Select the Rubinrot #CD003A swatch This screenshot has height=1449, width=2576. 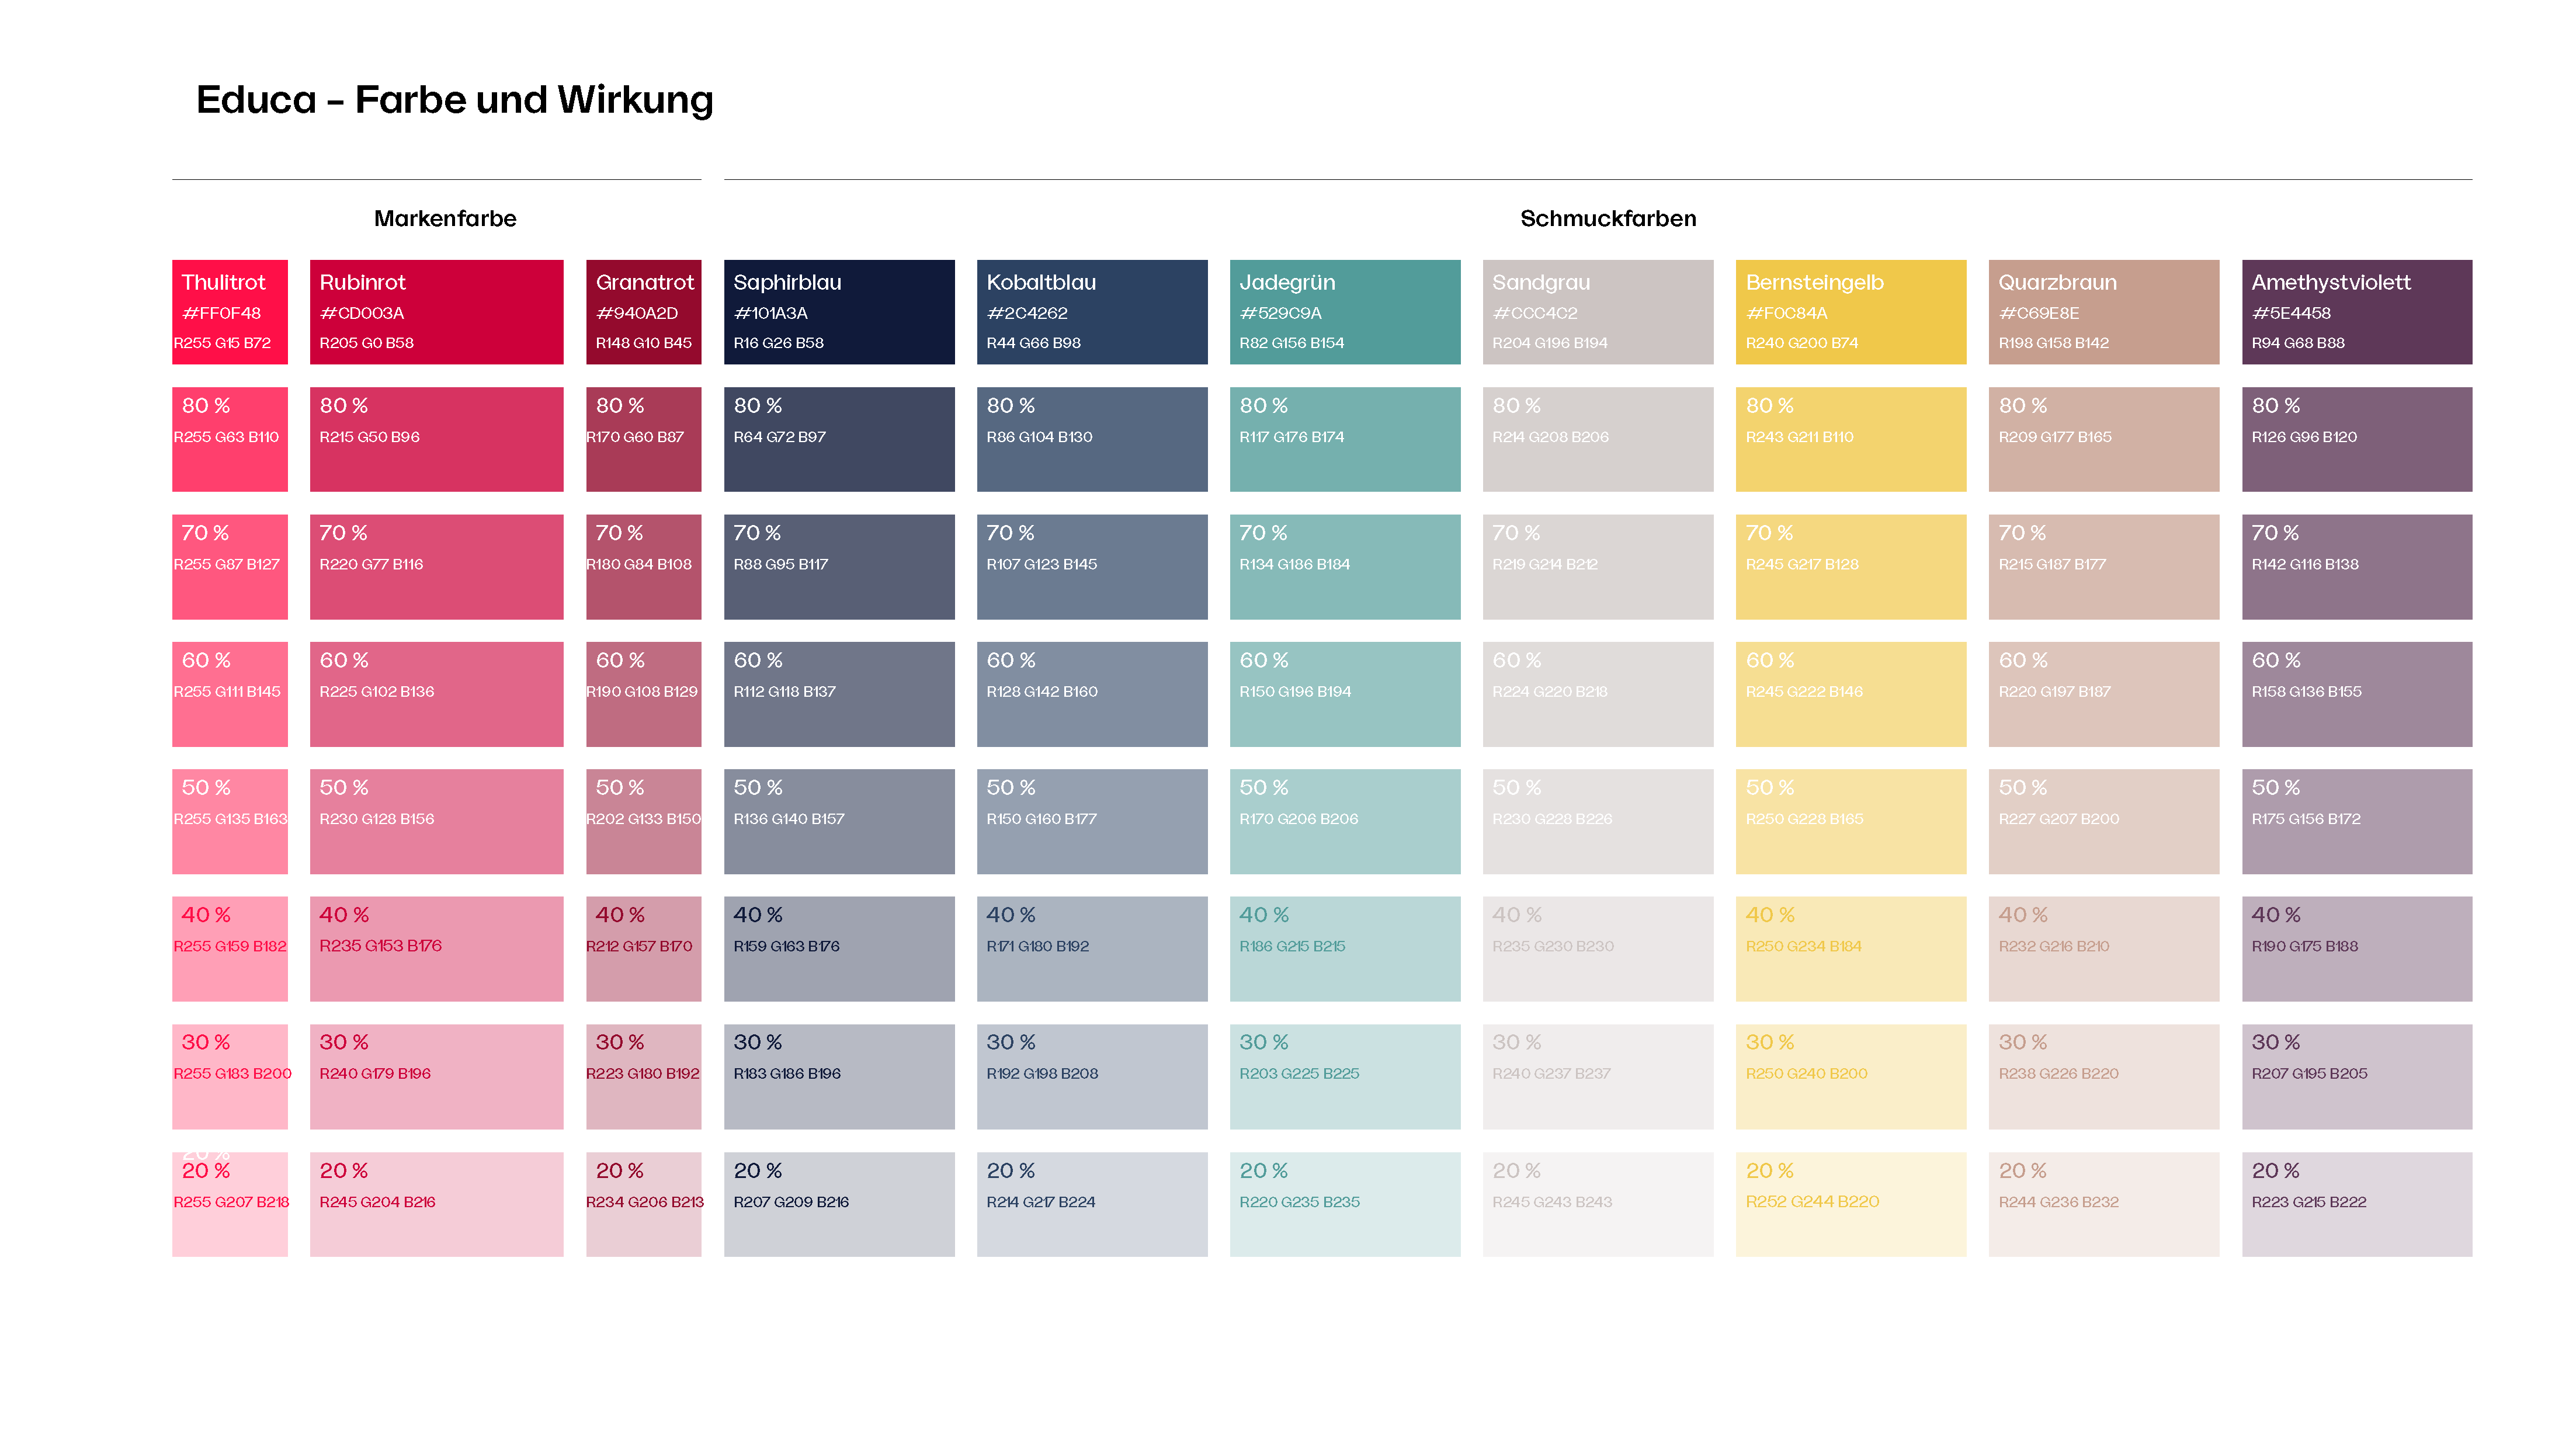pyautogui.click(x=436, y=312)
